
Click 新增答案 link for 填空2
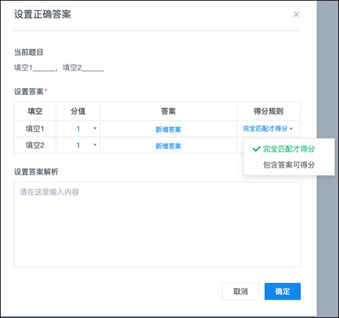(x=168, y=146)
